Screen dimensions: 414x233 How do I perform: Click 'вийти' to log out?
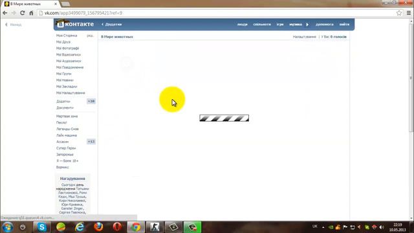click(x=344, y=25)
